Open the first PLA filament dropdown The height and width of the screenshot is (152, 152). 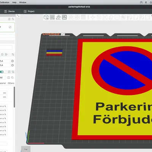tap(5, 61)
